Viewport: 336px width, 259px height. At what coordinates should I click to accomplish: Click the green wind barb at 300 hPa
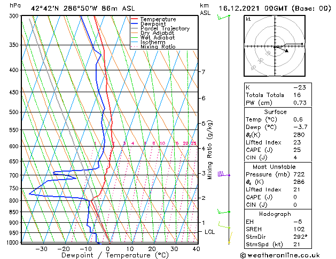(224, 17)
